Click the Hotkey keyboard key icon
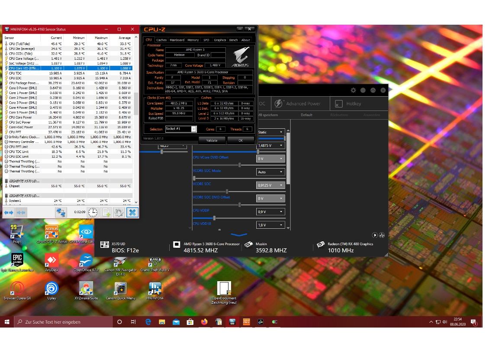486x344 pixels. [x=338, y=104]
